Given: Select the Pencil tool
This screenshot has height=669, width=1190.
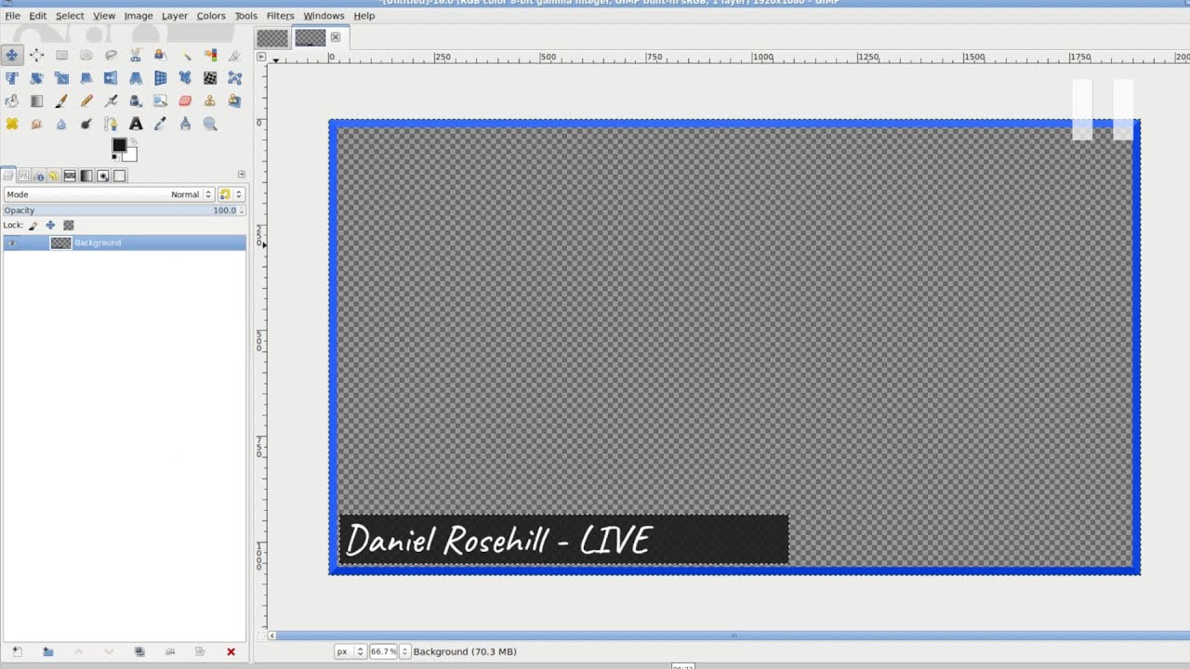Looking at the screenshot, I should point(86,101).
